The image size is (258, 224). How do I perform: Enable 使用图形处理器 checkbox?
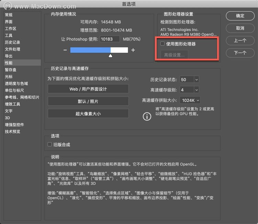pyautogui.click(x=162, y=44)
